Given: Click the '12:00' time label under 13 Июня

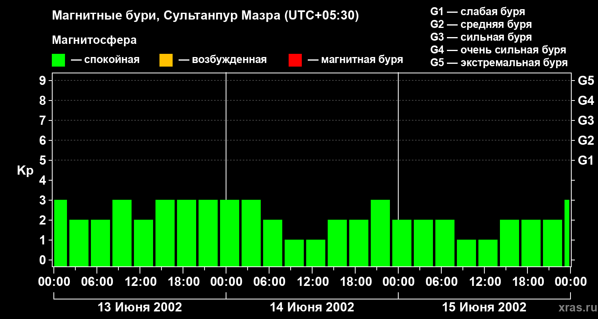Looking at the screenshot, I should pos(140,282).
